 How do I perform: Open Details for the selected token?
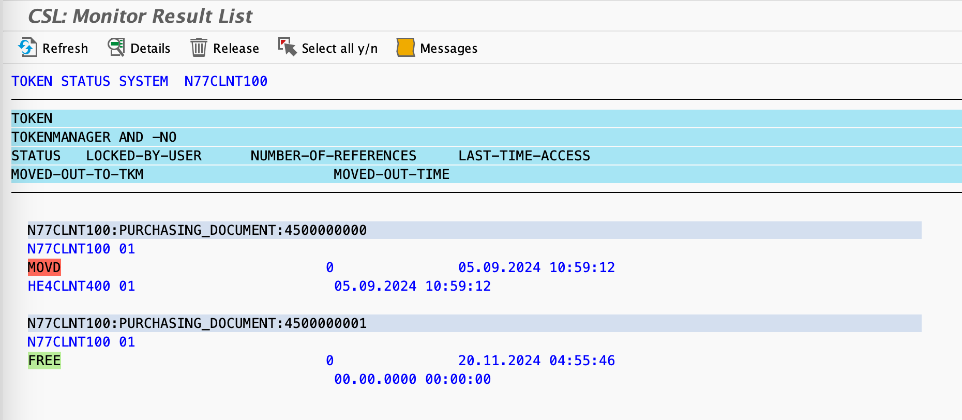(150, 48)
